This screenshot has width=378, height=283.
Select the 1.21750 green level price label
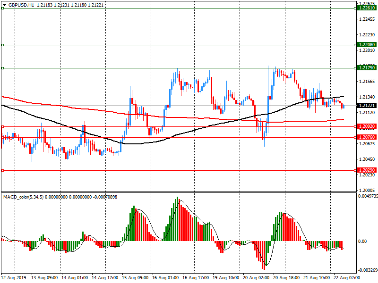[x=367, y=68]
